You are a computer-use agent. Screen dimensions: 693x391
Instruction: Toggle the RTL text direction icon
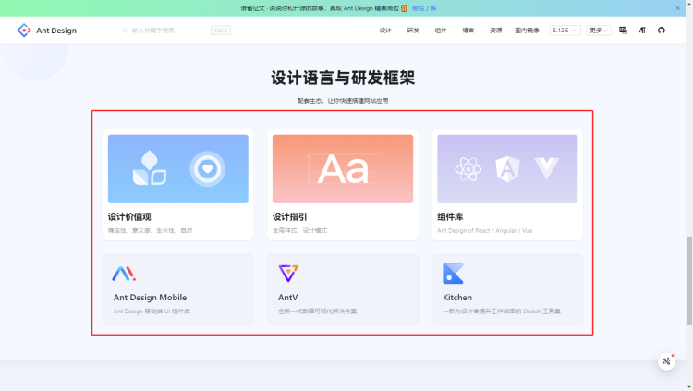[x=642, y=31]
